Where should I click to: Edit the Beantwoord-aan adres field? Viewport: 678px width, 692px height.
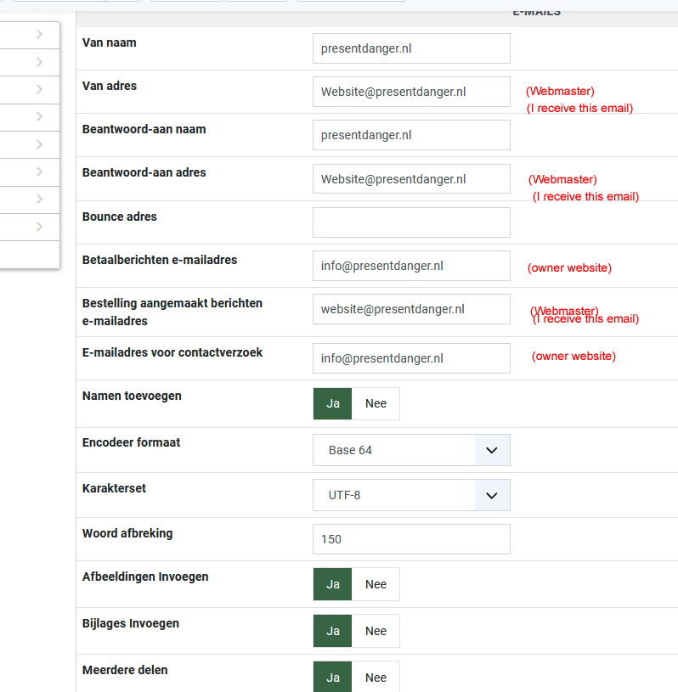click(x=411, y=179)
